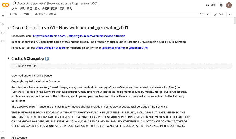This screenshot has height=139, width=236.
Task: Expand the Credits & Changelog section
Action: 9,58
